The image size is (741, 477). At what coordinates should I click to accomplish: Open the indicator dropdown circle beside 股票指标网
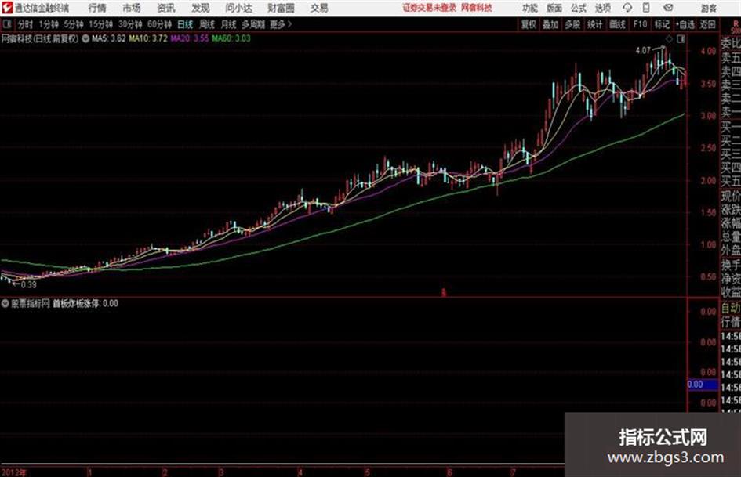[5, 303]
